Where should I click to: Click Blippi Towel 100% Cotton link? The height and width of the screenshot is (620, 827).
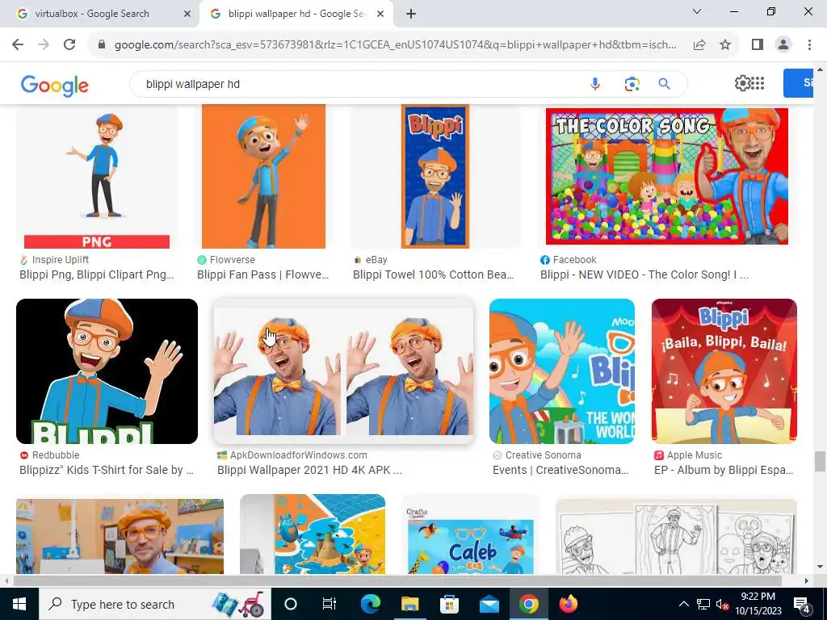click(x=434, y=274)
